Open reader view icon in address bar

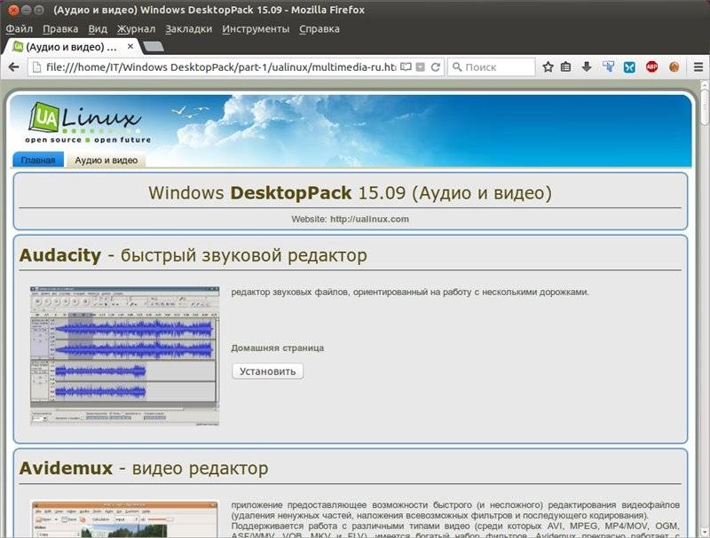pyautogui.click(x=406, y=66)
